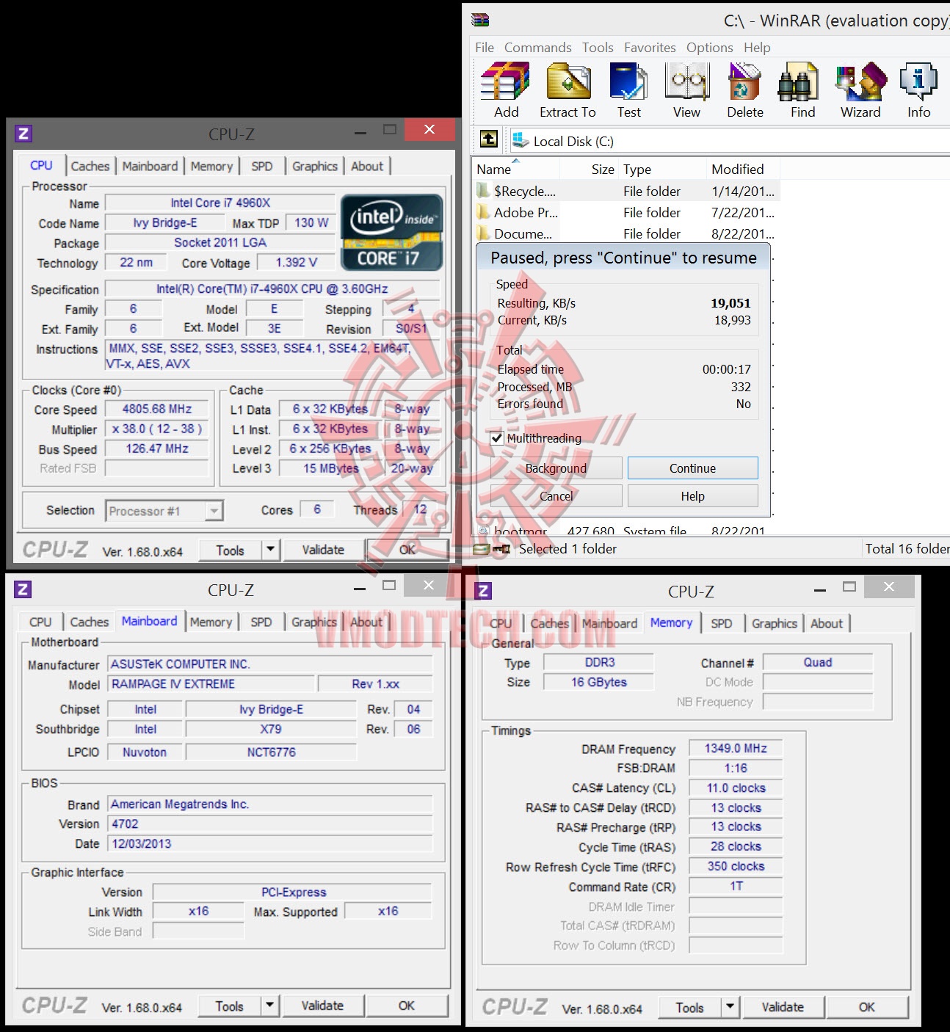Open the File menu in WinRAR
This screenshot has height=1032, width=950.
pyautogui.click(x=485, y=48)
